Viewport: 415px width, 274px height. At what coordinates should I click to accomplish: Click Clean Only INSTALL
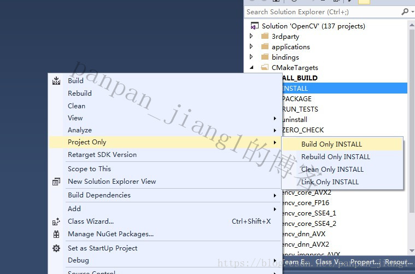pyautogui.click(x=332, y=169)
